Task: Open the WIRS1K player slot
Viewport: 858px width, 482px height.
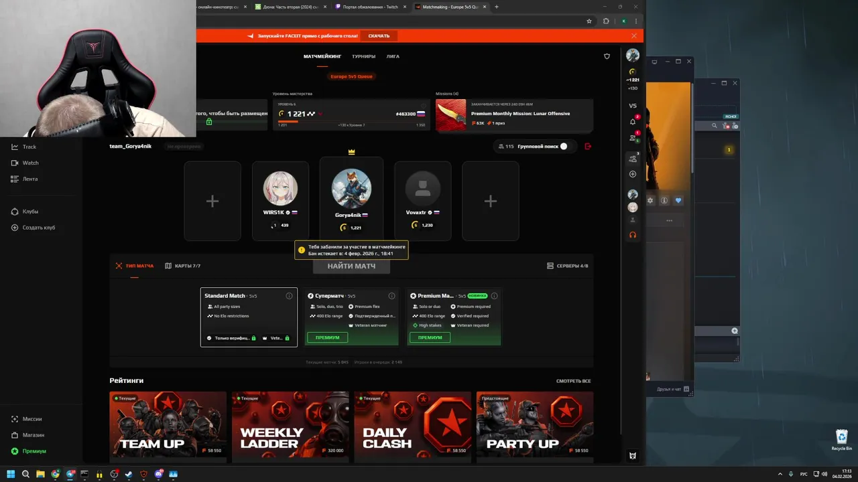Action: coord(280,201)
